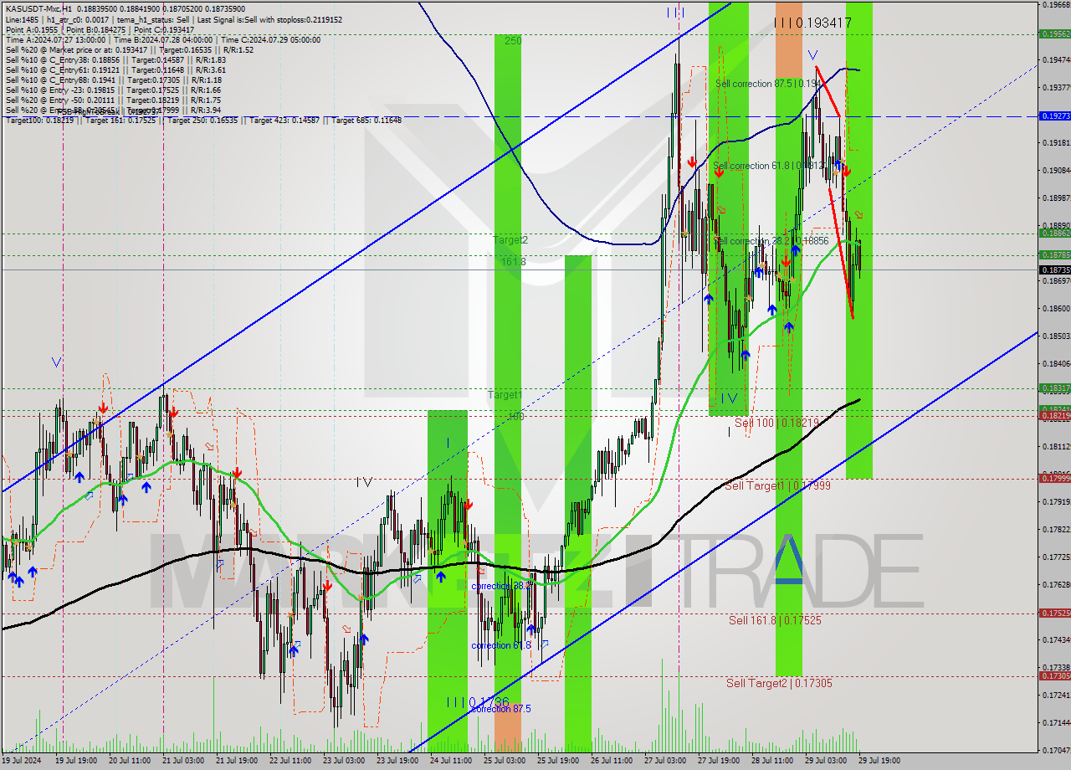The image size is (1071, 770).
Task: Click the green 0.18785 price tag
Action: pyautogui.click(x=1054, y=255)
